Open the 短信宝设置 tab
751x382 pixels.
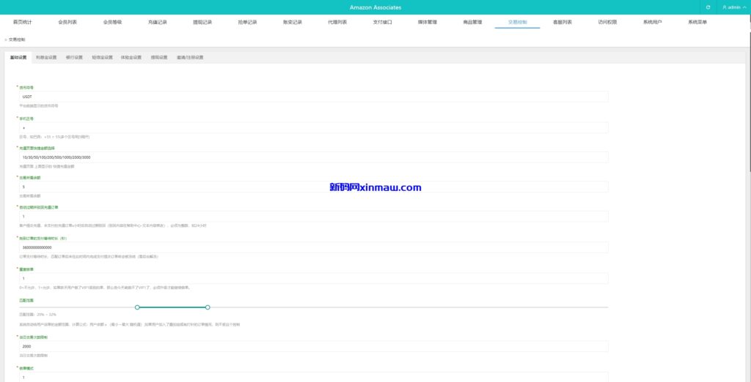point(102,56)
